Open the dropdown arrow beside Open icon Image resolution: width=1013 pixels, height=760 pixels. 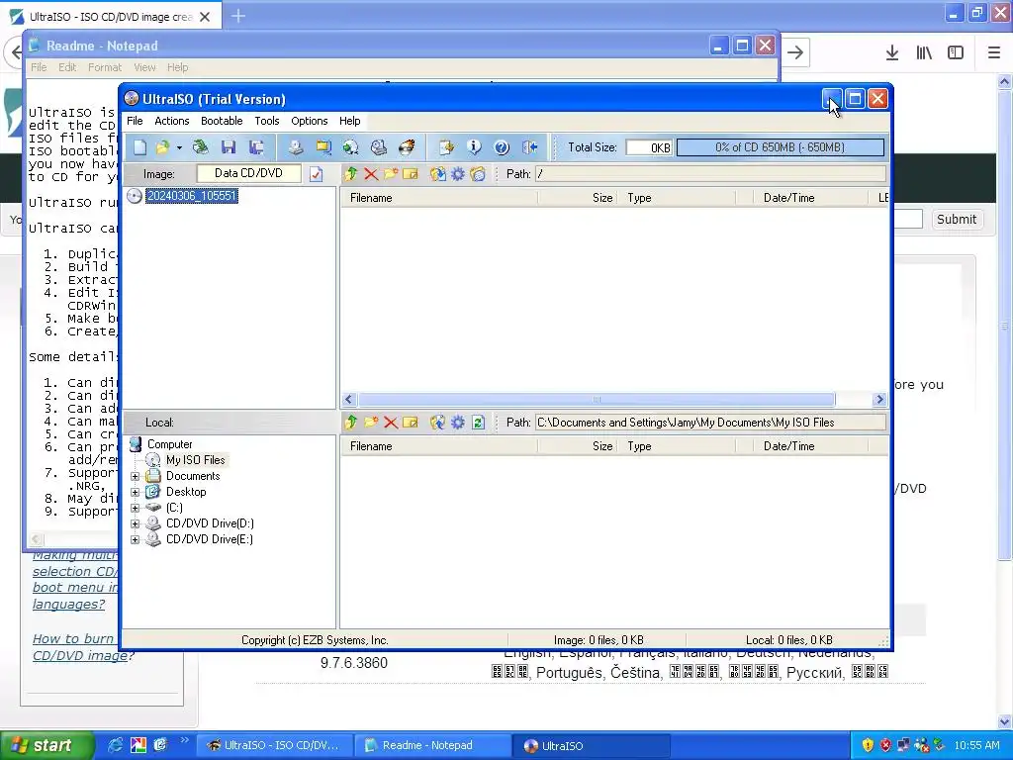[179, 148]
